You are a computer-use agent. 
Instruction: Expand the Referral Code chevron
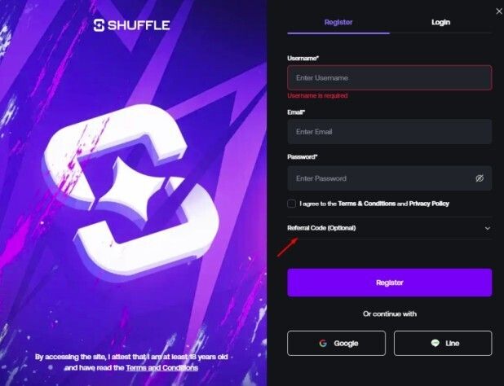pos(488,228)
